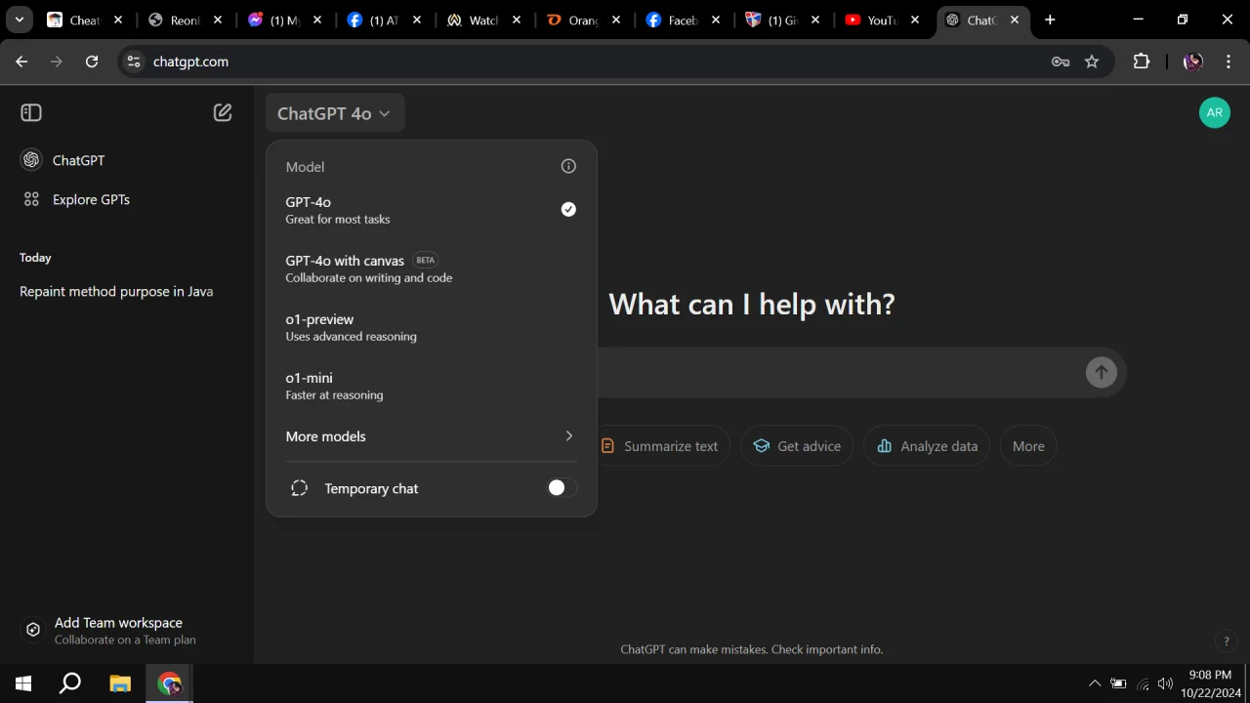Viewport: 1250px width, 703px height.
Task: Click the message input field
Action: 840,372
